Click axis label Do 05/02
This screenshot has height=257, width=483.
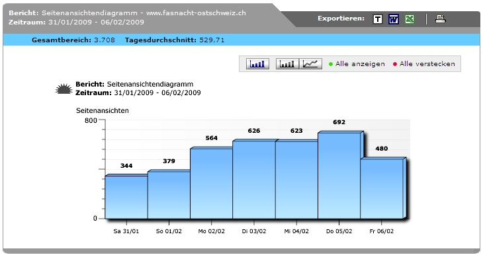pyautogui.click(x=339, y=231)
